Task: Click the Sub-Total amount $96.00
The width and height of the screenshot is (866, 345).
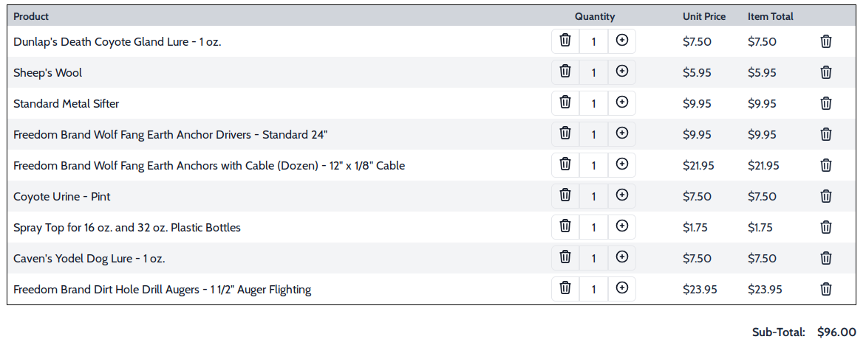Action: 836,332
